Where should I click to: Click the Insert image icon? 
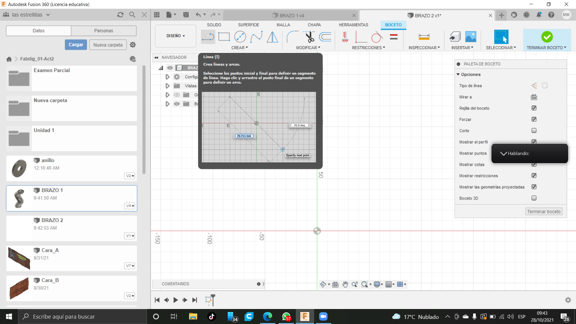[x=471, y=37]
